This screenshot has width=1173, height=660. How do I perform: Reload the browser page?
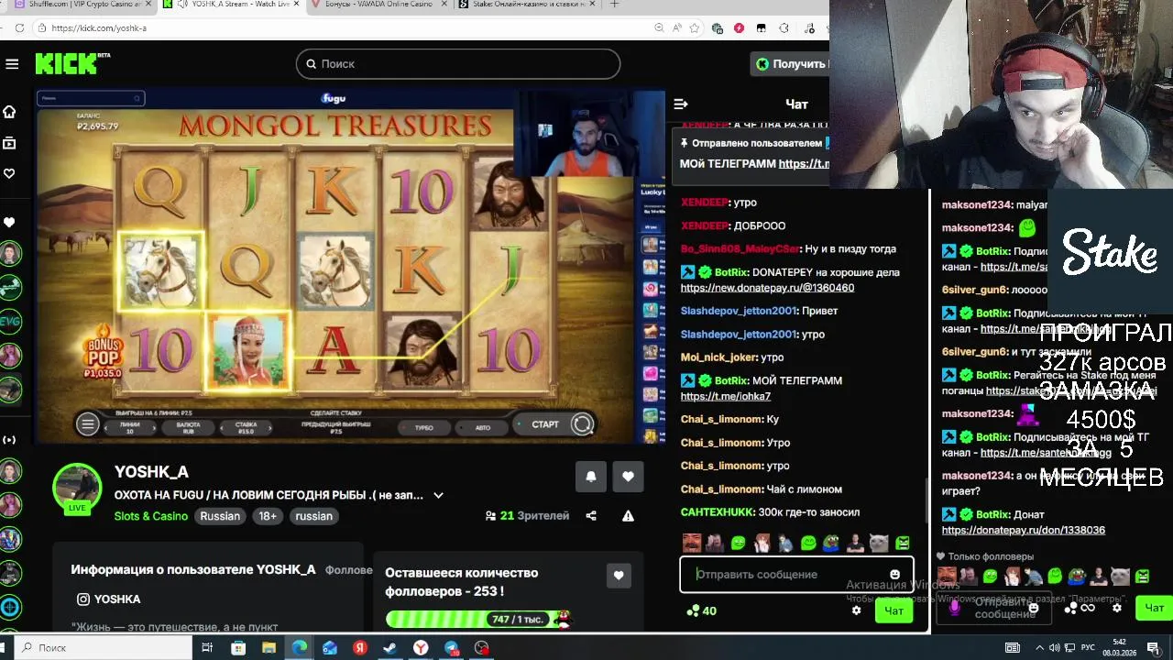(x=19, y=28)
